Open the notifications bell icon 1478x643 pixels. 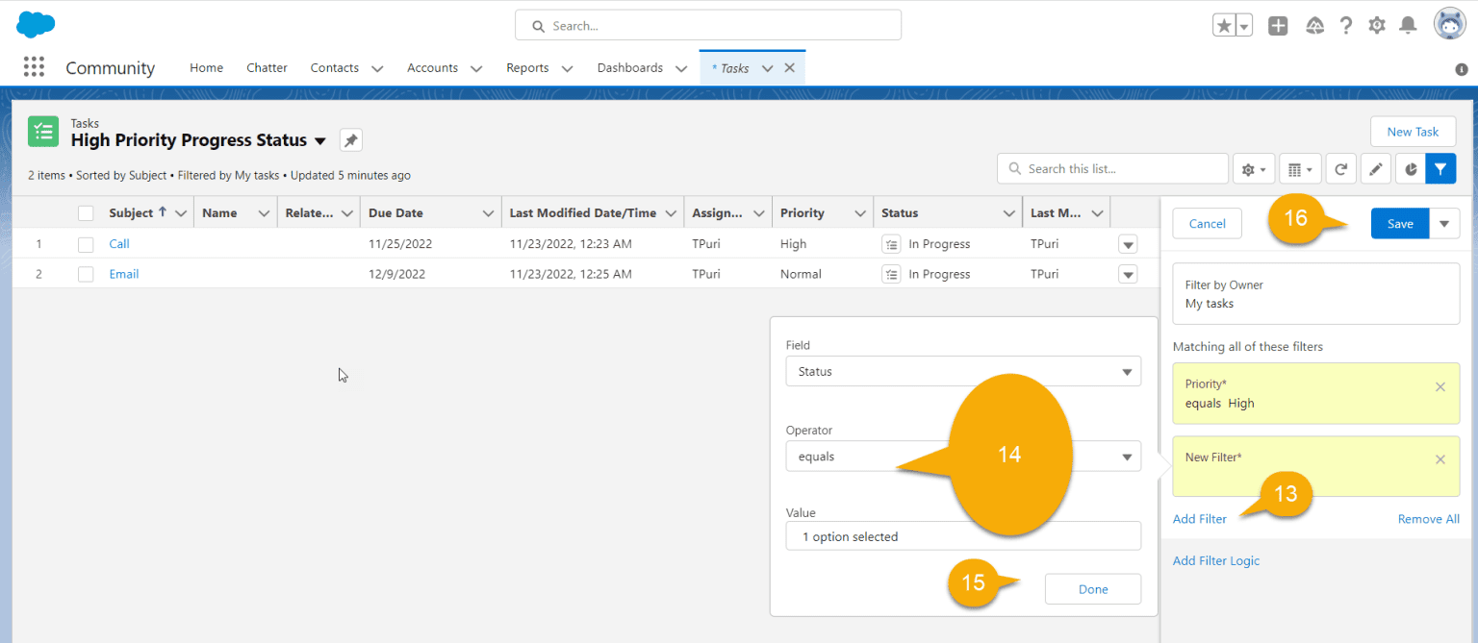click(x=1407, y=25)
